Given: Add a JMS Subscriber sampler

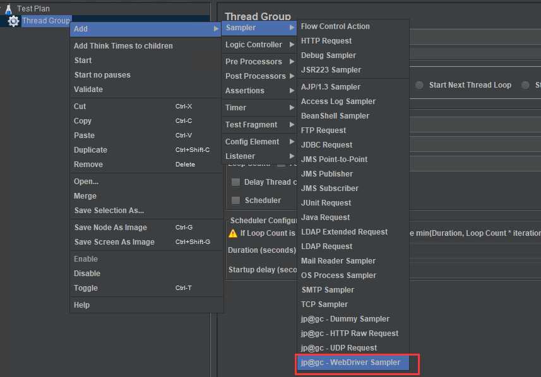Looking at the screenshot, I should [354, 188].
